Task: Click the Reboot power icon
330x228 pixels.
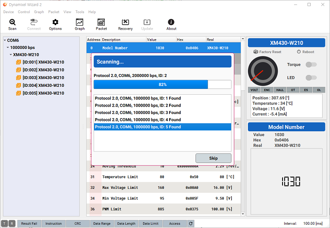Action: pos(299,51)
